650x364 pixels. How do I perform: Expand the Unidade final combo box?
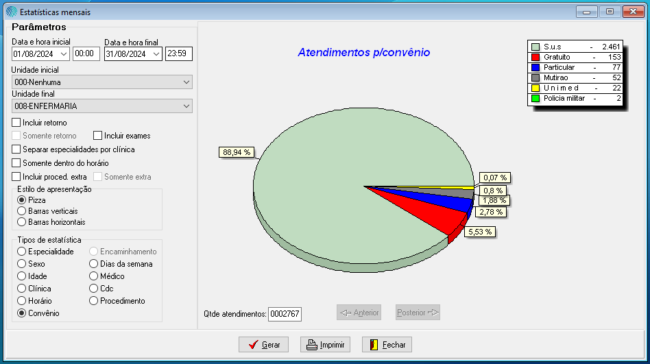(186, 106)
